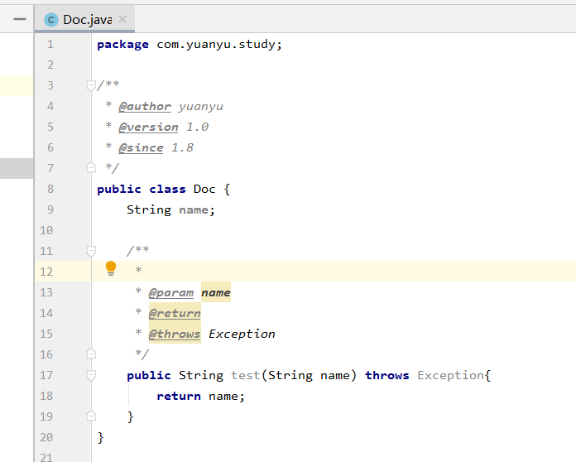Click line number 1 in the gutter
The height and width of the screenshot is (462, 576).
(x=50, y=44)
